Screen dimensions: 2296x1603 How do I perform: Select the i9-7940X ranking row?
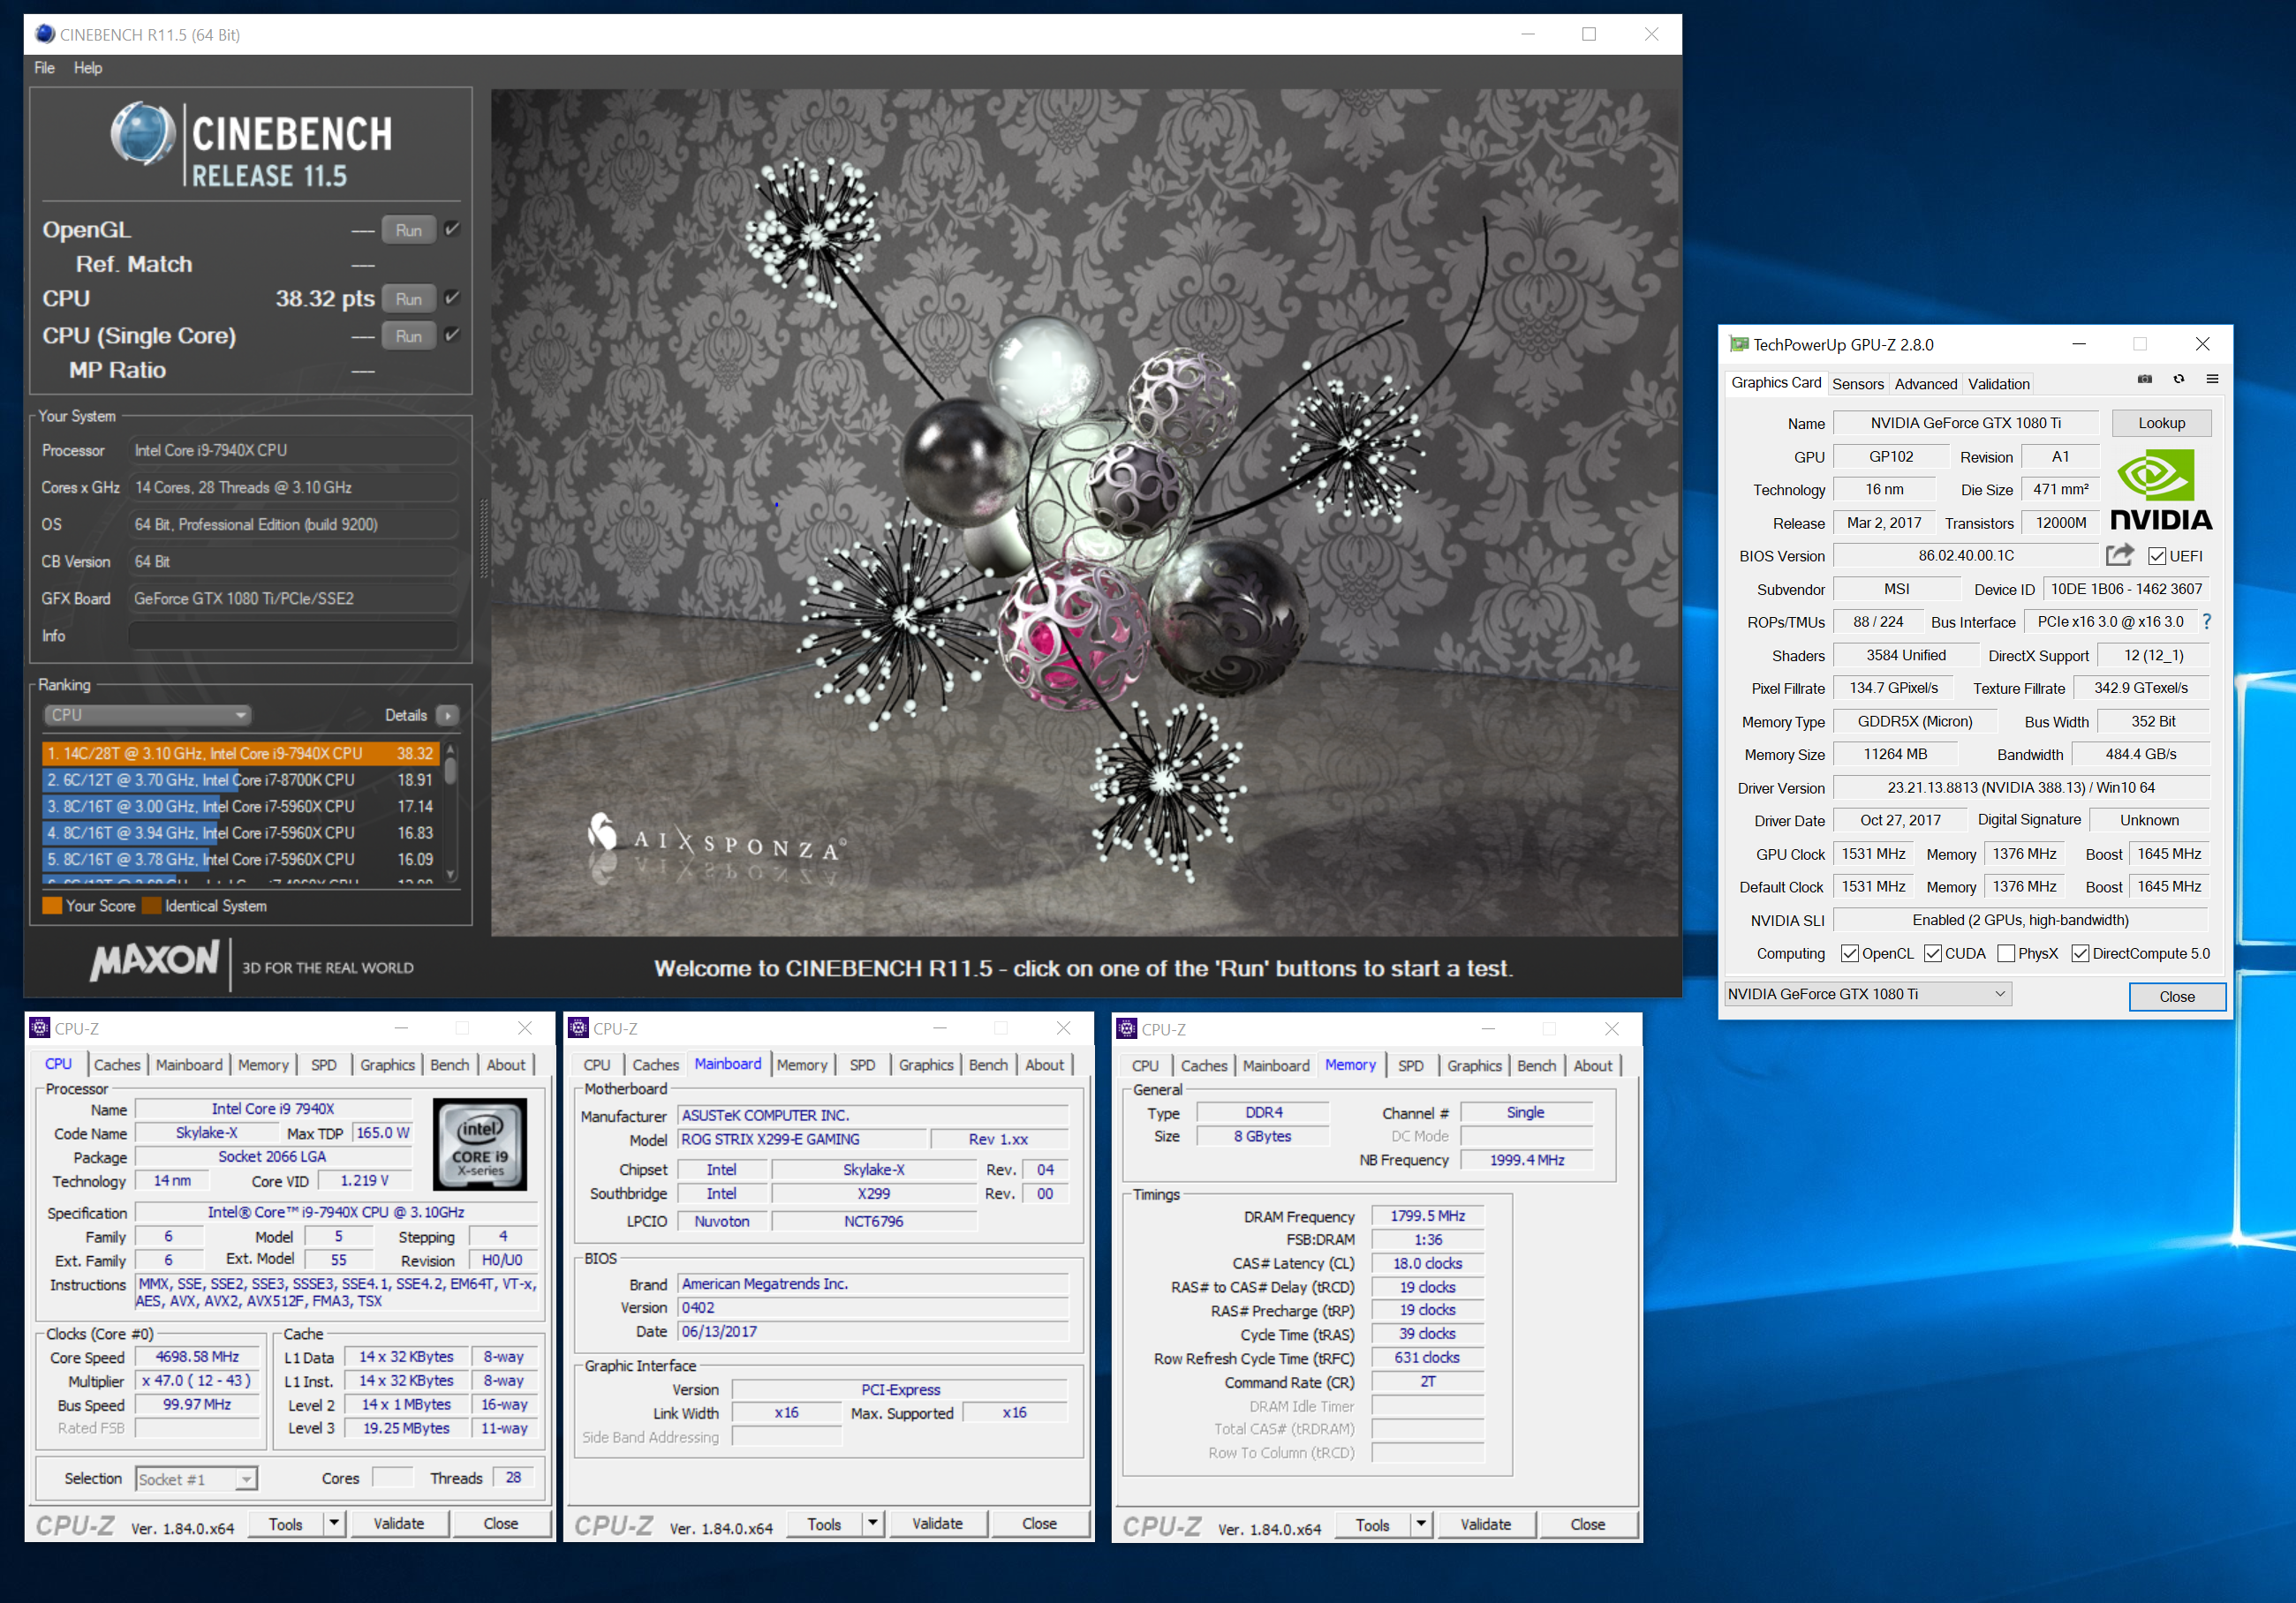pyautogui.click(x=240, y=754)
